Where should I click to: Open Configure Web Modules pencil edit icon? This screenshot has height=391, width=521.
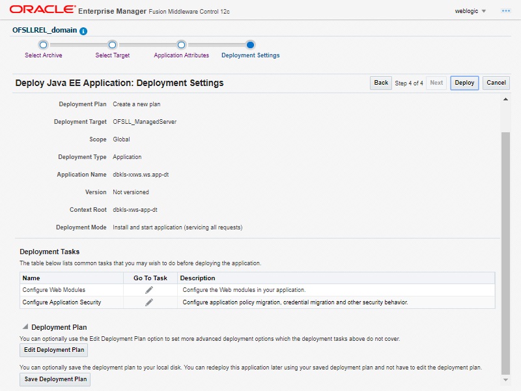click(x=149, y=290)
